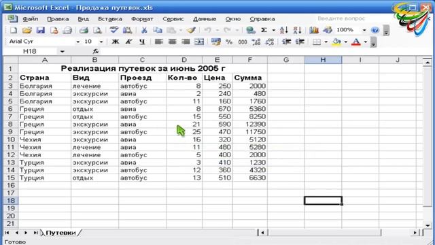Select the Путевки sheet tab
Viewport: 435px width, 245px height.
point(60,233)
